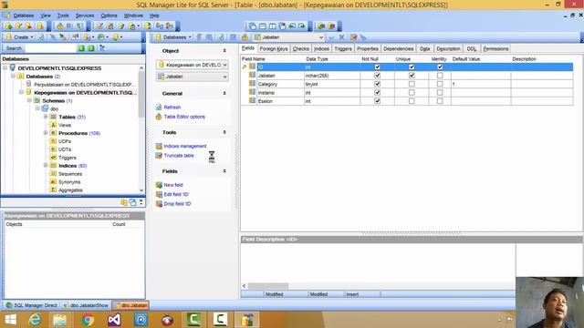The width and height of the screenshot is (584, 328).
Task: Open Google Chrome from taskbar
Action: point(88,320)
